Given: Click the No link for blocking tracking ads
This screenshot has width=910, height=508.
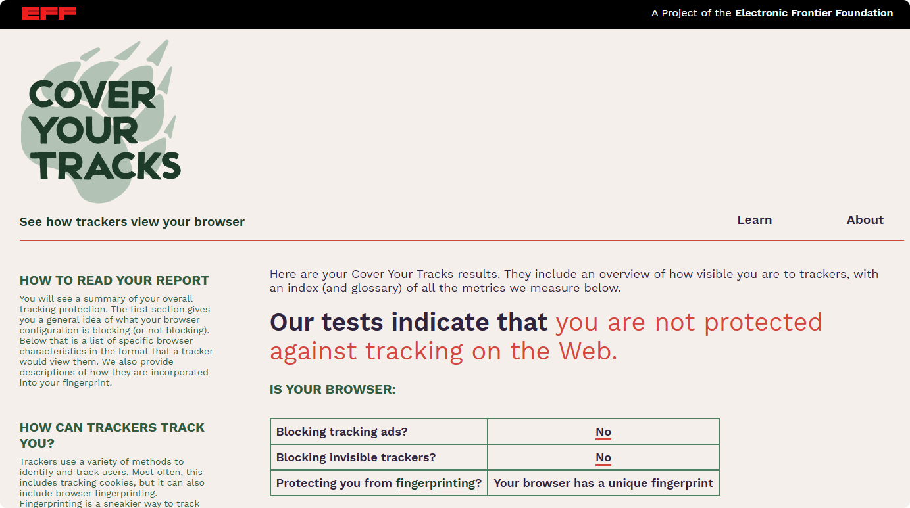Looking at the screenshot, I should (603, 432).
